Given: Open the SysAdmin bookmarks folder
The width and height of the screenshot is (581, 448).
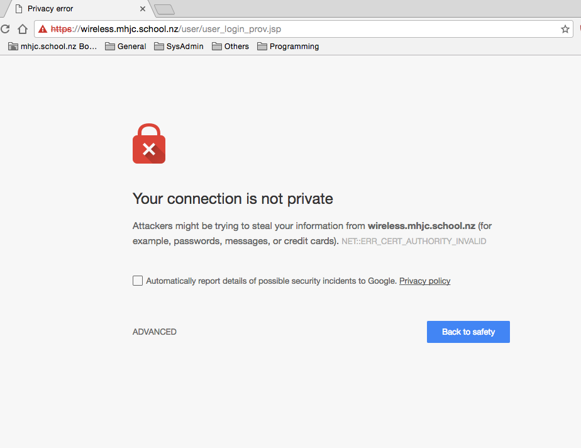Looking at the screenshot, I should coord(179,47).
